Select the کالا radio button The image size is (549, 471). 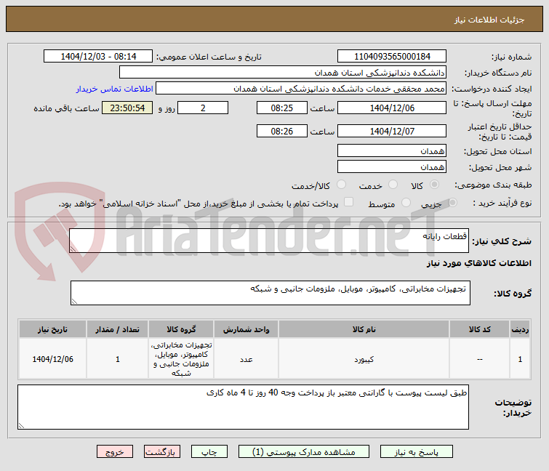434,185
